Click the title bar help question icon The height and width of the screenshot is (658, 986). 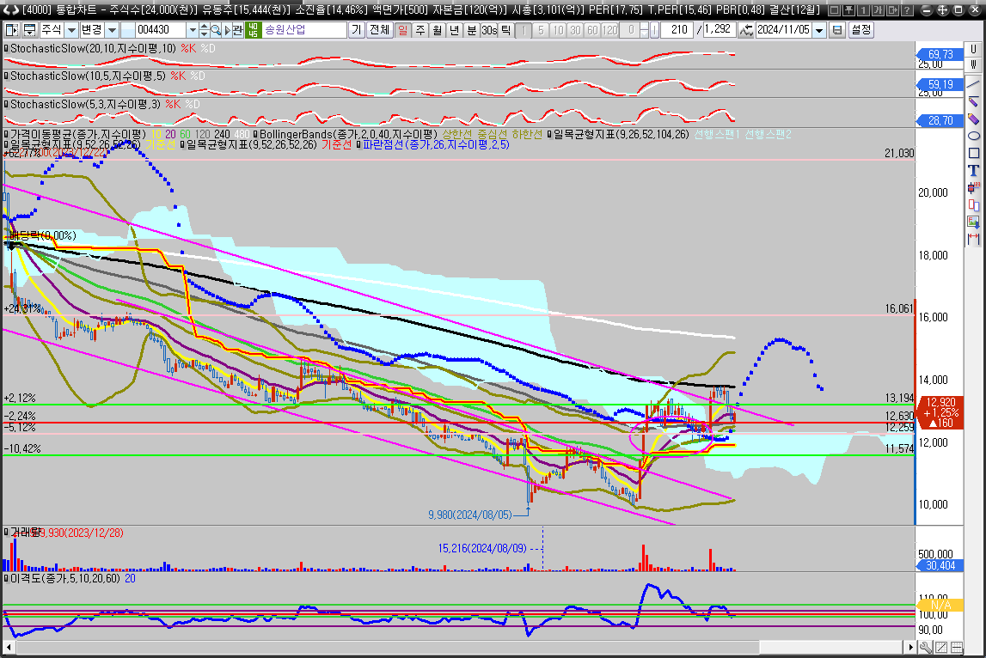click(907, 10)
